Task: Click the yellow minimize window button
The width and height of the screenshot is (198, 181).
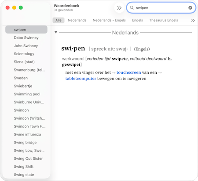Action: pos(14,8)
